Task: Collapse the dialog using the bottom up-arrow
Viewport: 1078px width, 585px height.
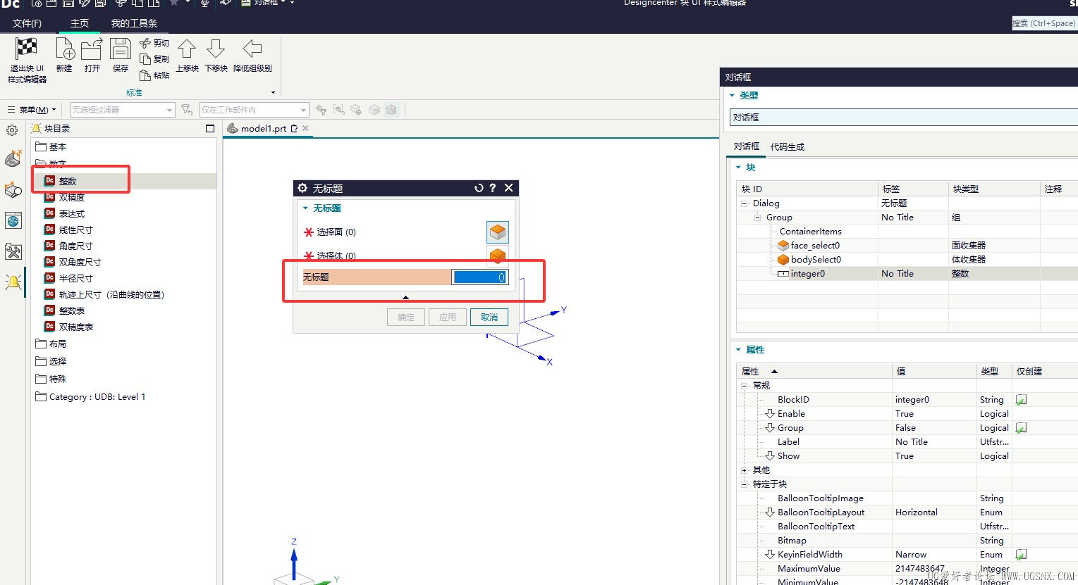Action: [x=405, y=298]
